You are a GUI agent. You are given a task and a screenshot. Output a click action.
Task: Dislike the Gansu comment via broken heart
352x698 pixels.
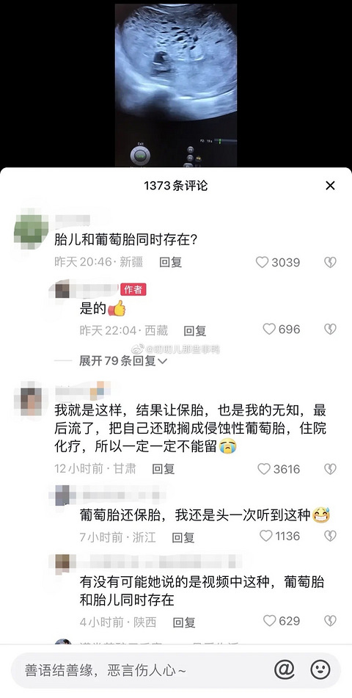330,469
